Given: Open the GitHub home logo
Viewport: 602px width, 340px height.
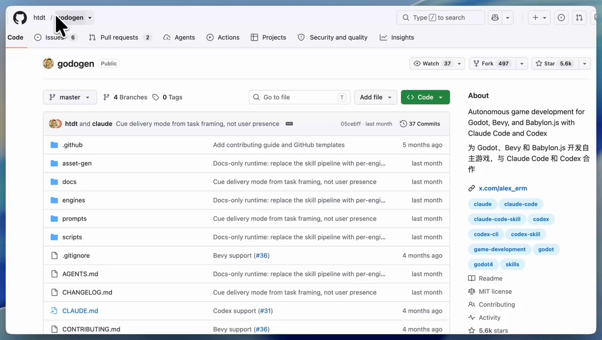Looking at the screenshot, I should (20, 18).
